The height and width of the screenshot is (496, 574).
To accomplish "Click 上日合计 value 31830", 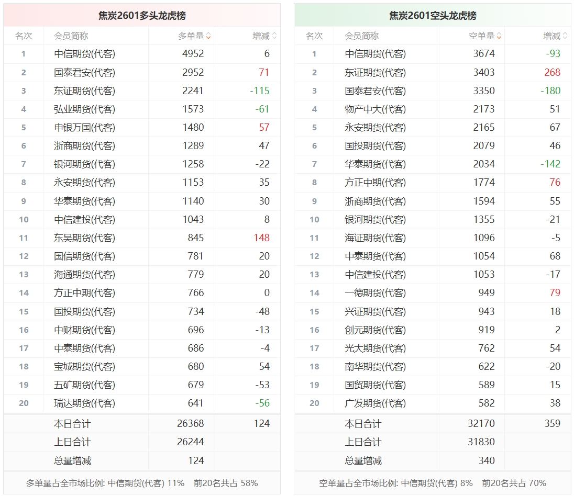I will click(x=481, y=442).
